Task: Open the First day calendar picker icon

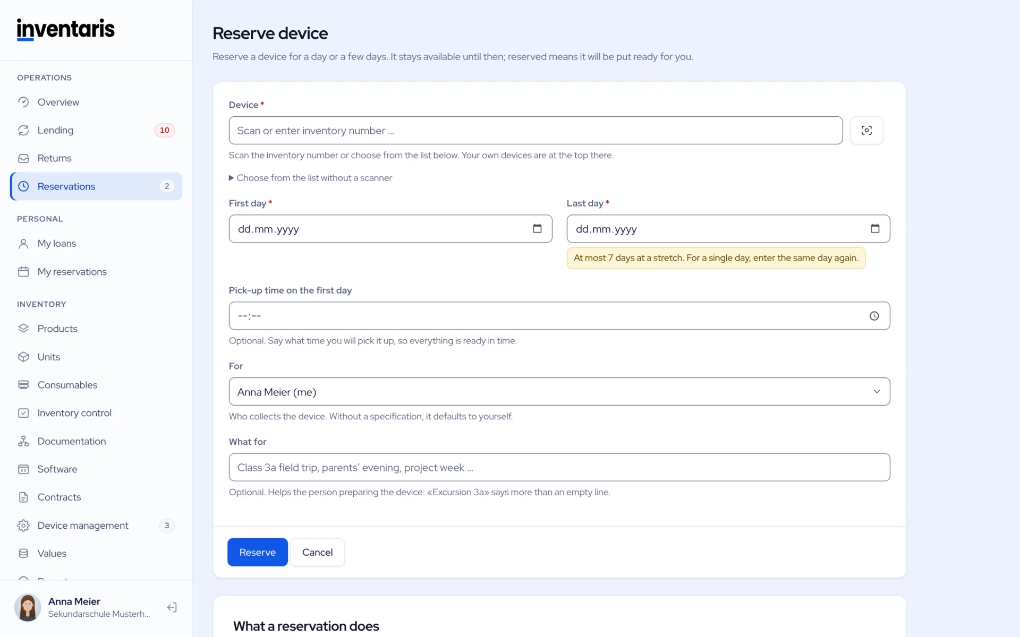Action: (x=537, y=228)
